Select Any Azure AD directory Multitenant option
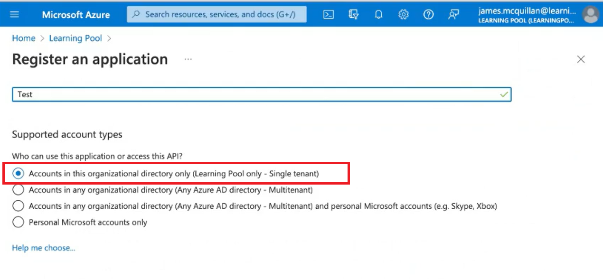 pyautogui.click(x=18, y=190)
